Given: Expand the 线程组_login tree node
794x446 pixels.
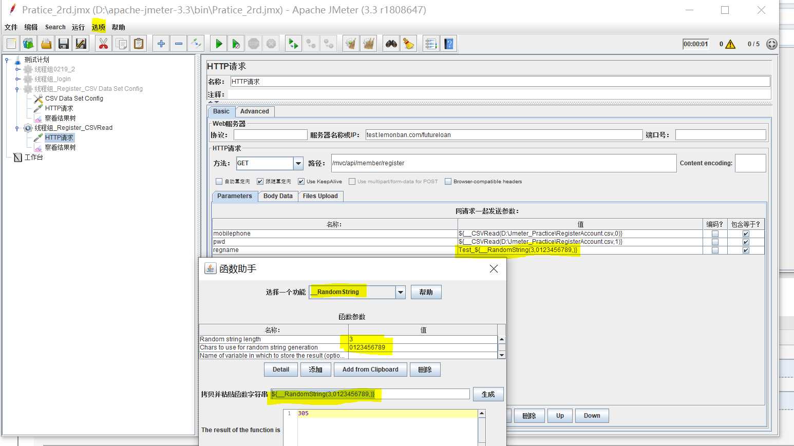Looking at the screenshot, I should (x=17, y=79).
